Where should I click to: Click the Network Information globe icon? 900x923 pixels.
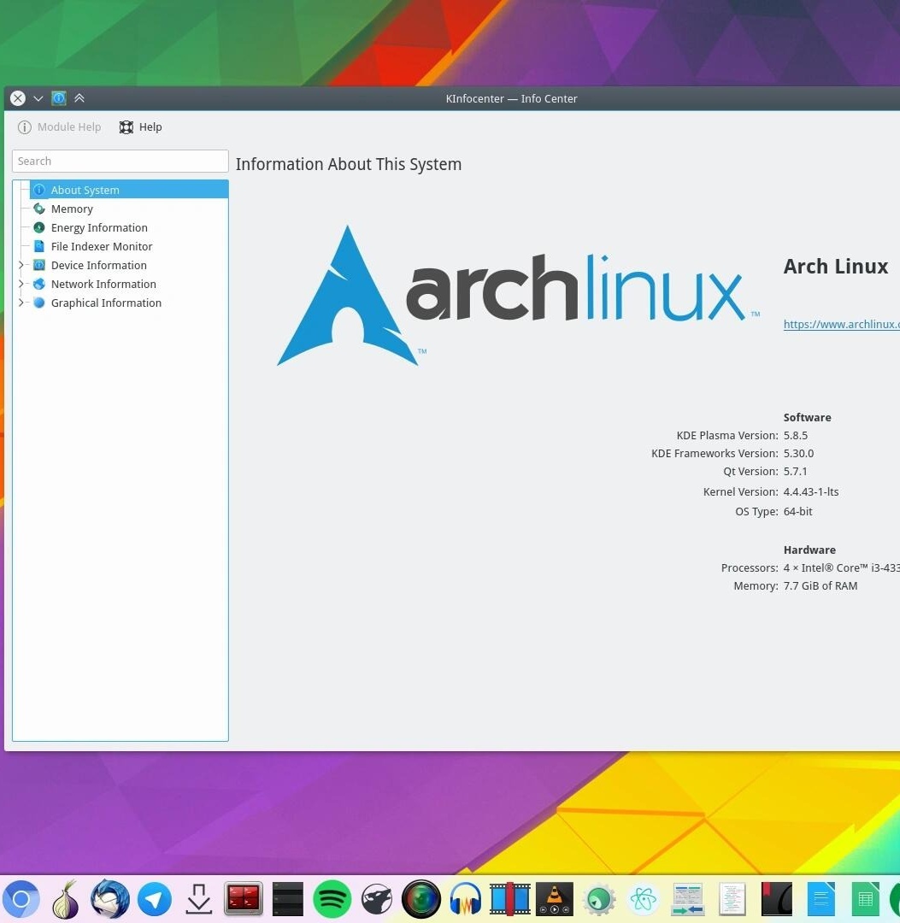[39, 284]
